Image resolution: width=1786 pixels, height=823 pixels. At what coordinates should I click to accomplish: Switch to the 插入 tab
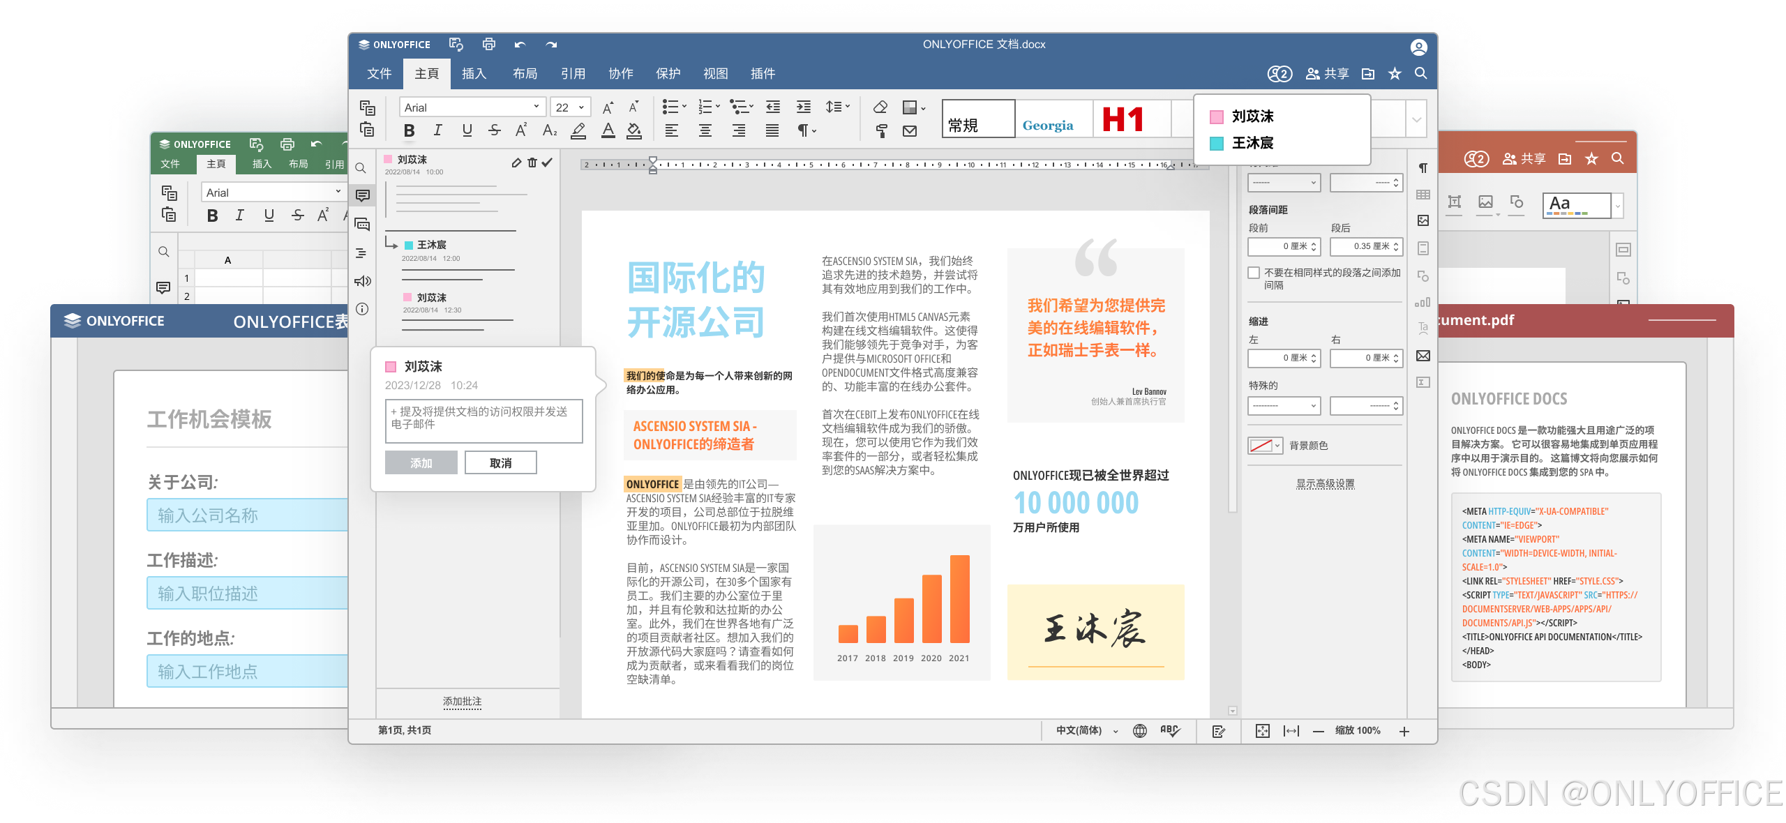click(x=474, y=73)
